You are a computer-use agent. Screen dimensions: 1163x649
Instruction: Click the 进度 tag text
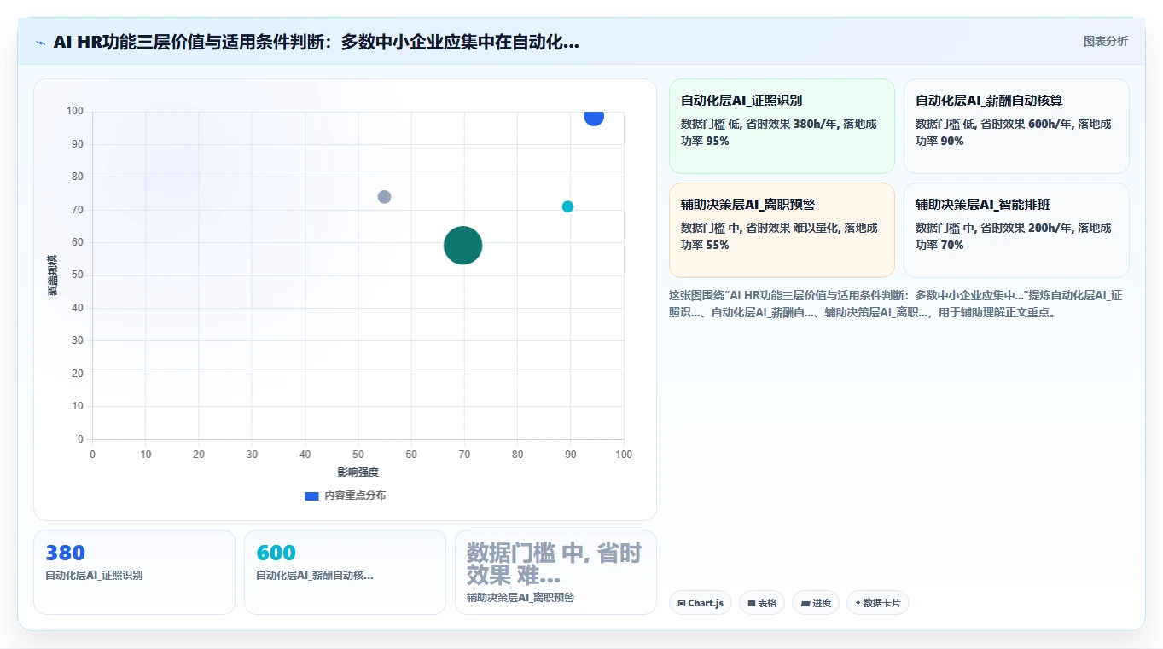(822, 603)
